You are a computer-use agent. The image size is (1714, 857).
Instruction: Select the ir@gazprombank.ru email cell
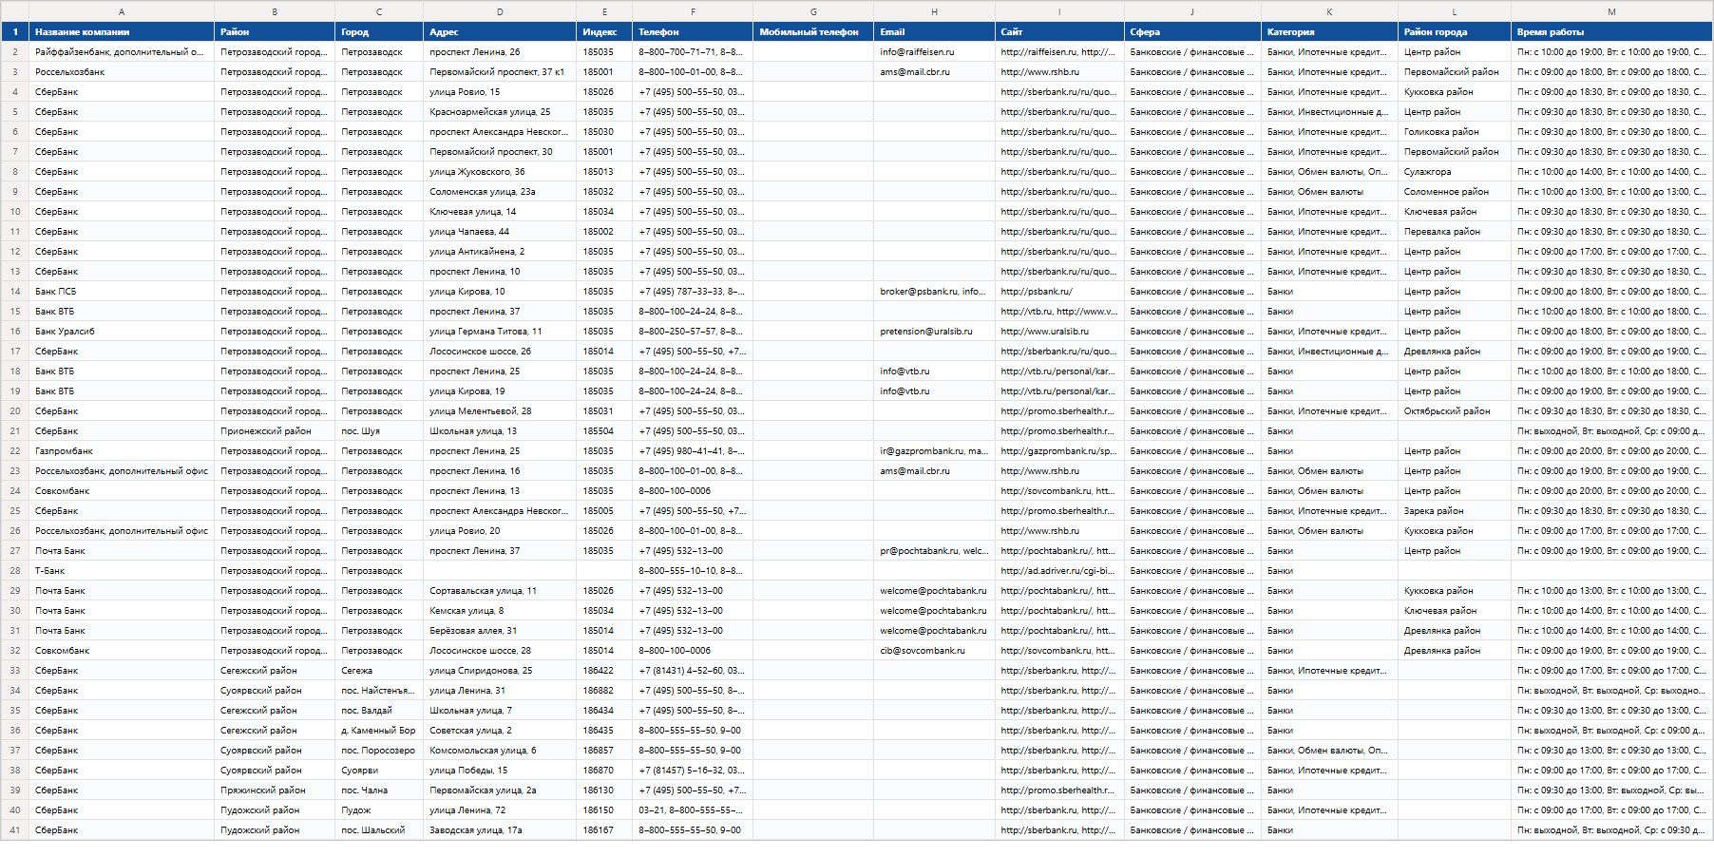point(934,451)
